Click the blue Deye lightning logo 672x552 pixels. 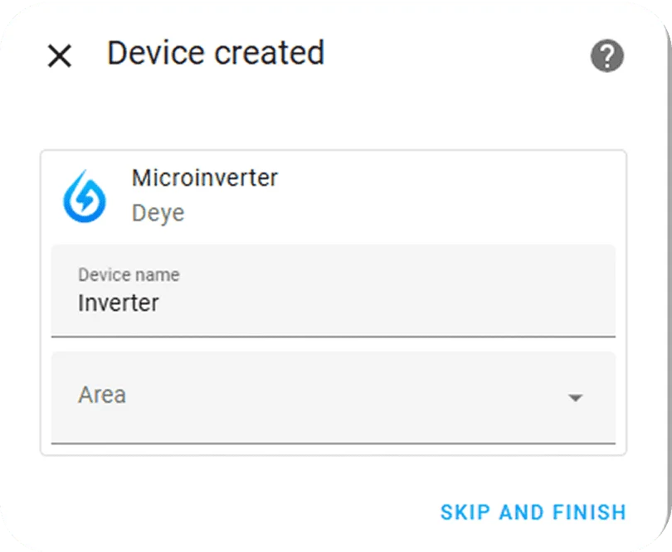click(85, 196)
